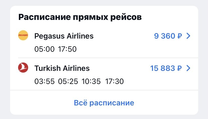Choose the 03:55 Turkish Airlines departure

point(45,81)
